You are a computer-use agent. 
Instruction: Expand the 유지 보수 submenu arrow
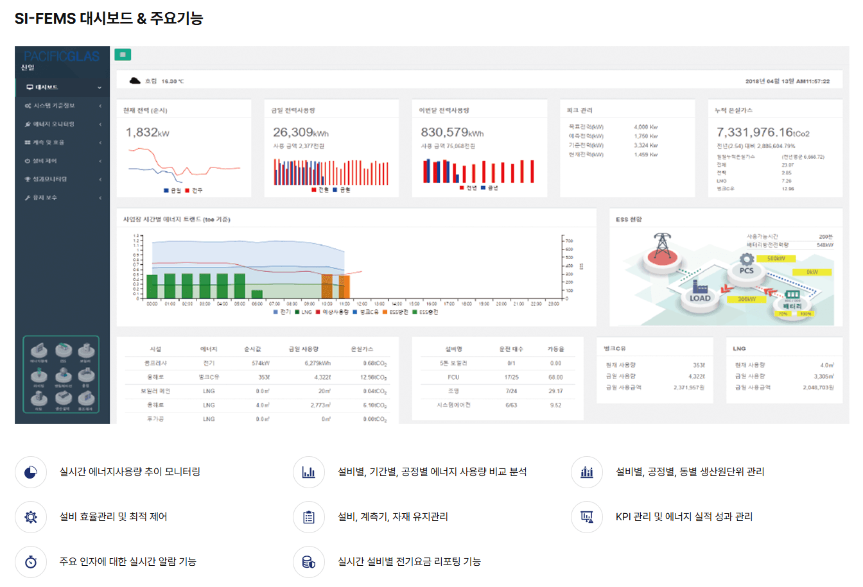pos(100,198)
